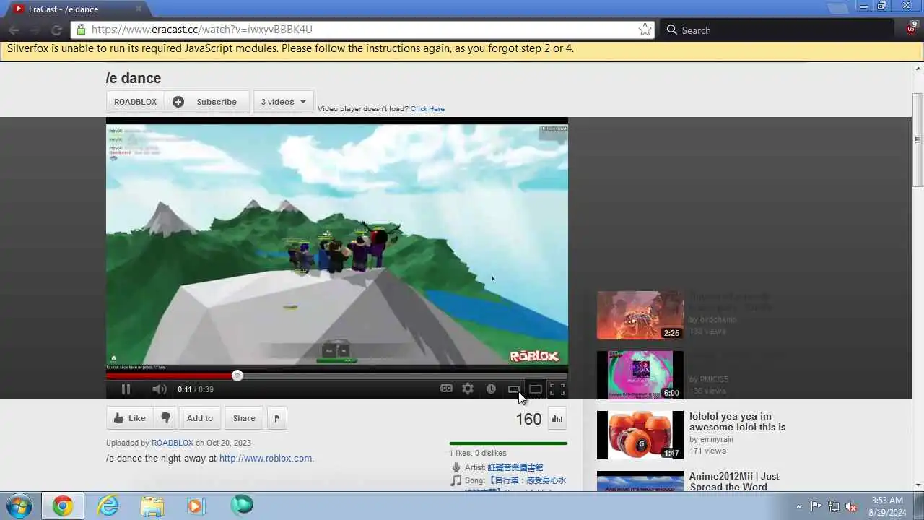The image size is (924, 520).
Task: Enter fullscreen video mode
Action: point(557,389)
